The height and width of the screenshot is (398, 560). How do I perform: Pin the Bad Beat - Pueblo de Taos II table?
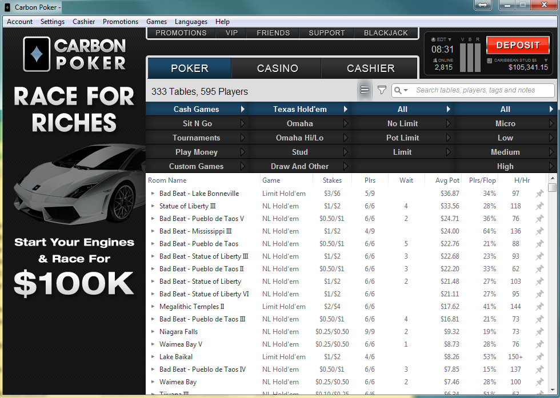[x=539, y=269]
